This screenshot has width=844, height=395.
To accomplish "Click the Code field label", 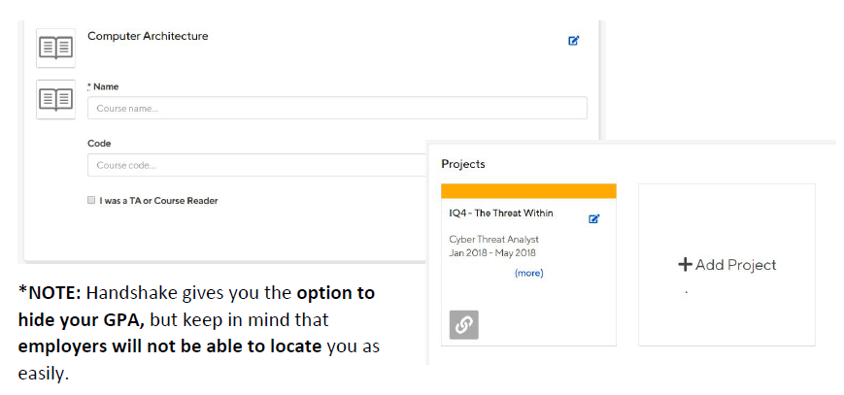I will tap(99, 143).
